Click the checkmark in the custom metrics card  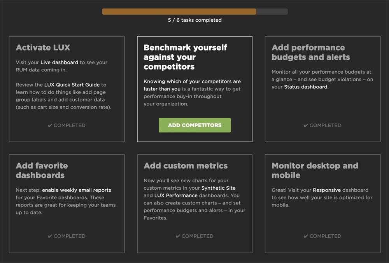coord(178,236)
